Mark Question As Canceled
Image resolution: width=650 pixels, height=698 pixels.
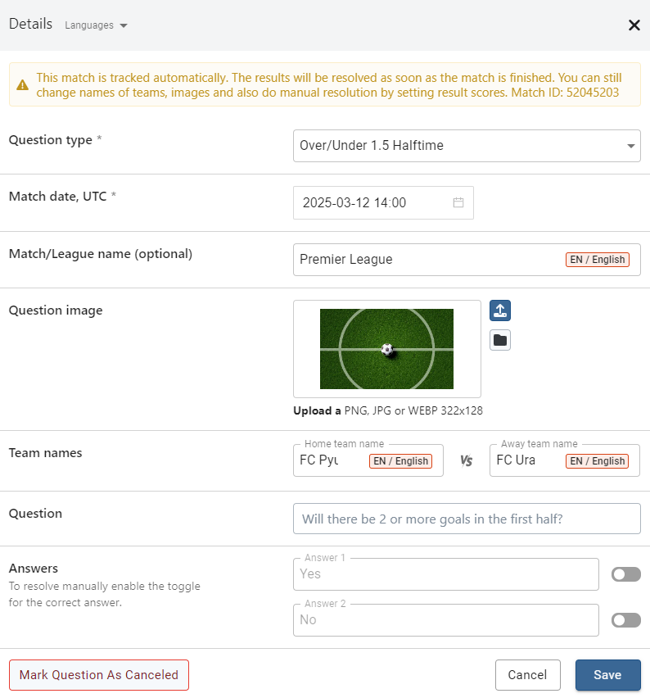(99, 675)
